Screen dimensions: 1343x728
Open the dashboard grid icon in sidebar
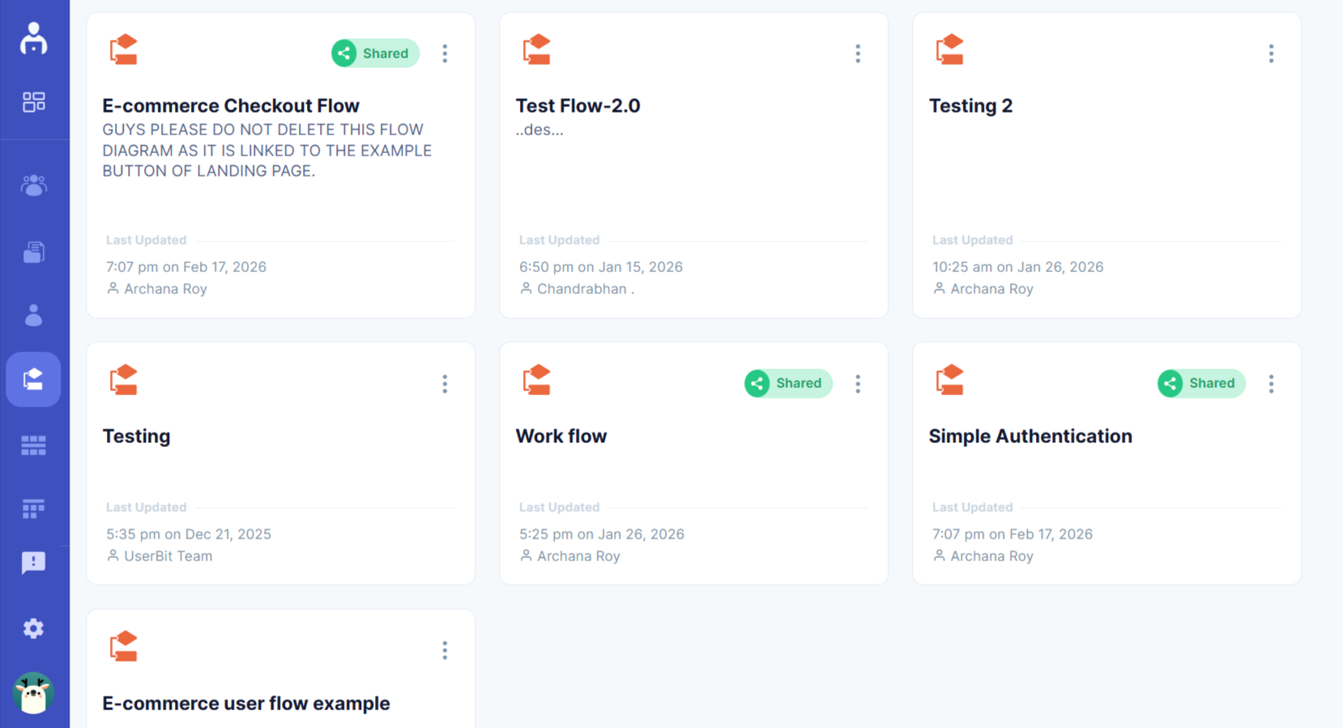pyautogui.click(x=33, y=102)
